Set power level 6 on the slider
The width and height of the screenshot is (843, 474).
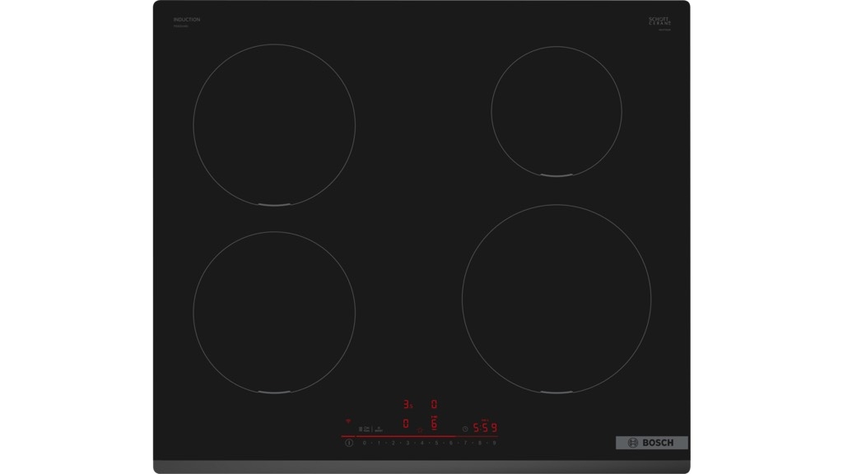(450, 444)
